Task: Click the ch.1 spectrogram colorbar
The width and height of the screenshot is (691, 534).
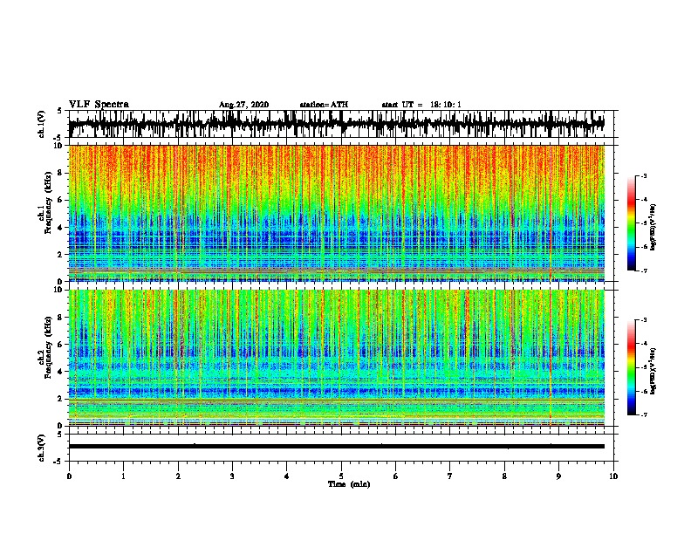Action: tap(631, 223)
